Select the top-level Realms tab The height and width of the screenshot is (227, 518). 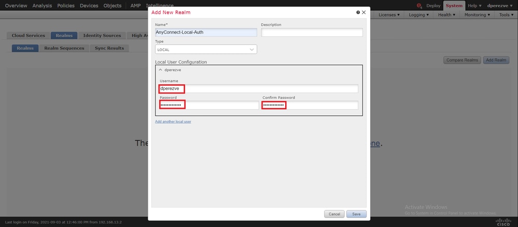pyautogui.click(x=64, y=36)
